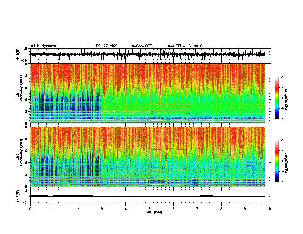
Task: Click the "1" tick on the time axis
Action: click(x=54, y=209)
